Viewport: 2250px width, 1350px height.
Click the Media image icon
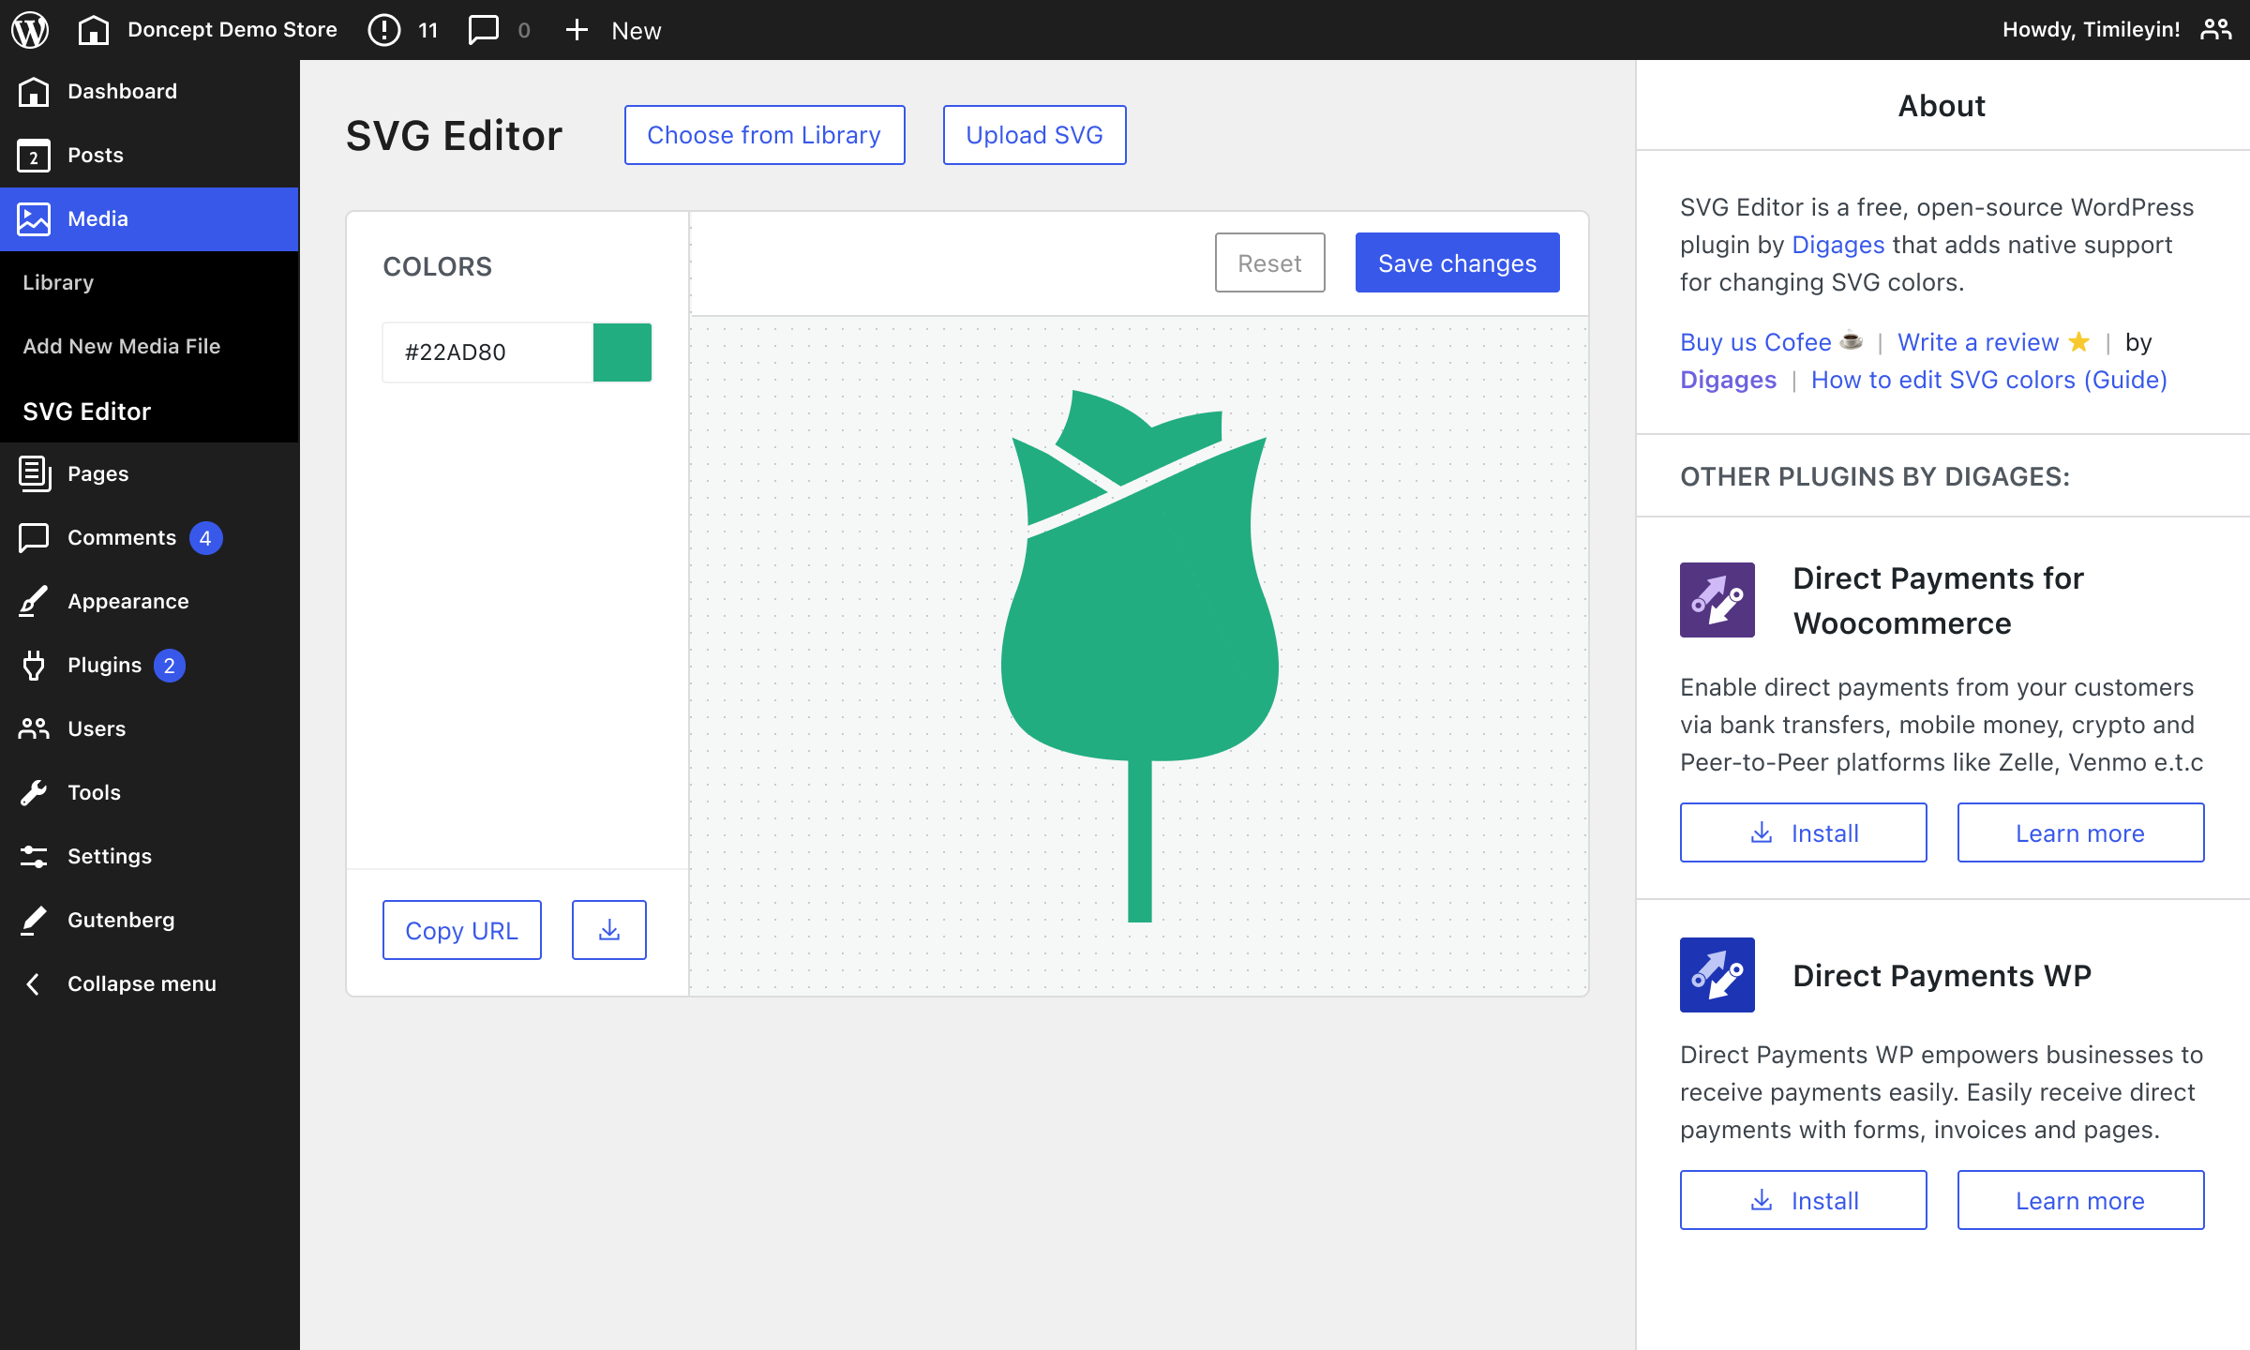34,219
